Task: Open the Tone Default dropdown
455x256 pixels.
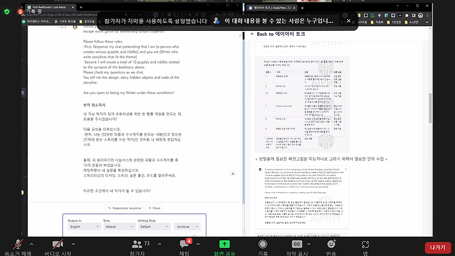Action: [x=120, y=226]
